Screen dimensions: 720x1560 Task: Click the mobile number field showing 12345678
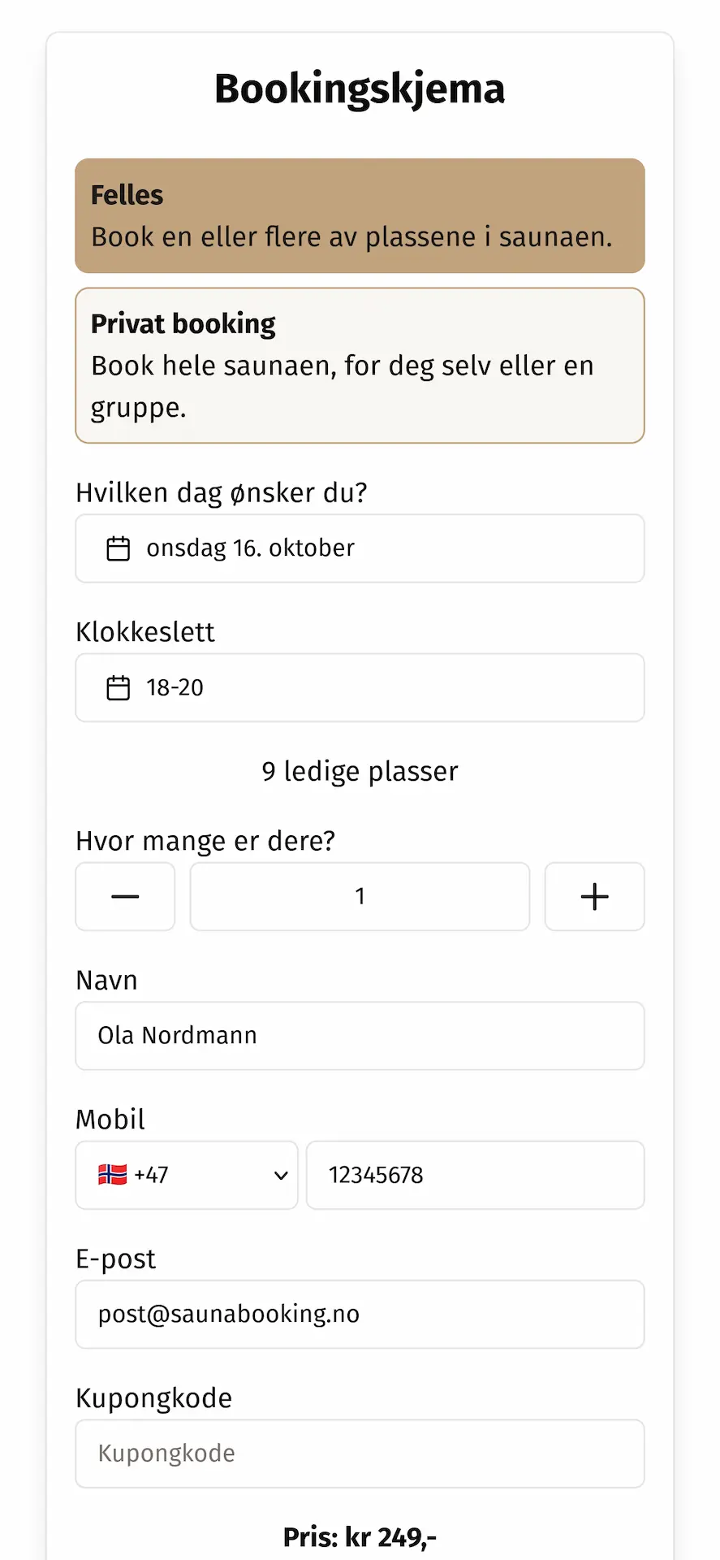tap(475, 1175)
